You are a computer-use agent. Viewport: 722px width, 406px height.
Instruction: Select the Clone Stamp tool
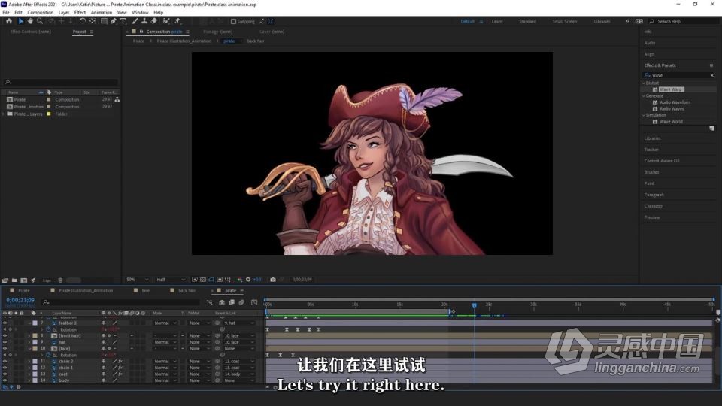point(144,21)
